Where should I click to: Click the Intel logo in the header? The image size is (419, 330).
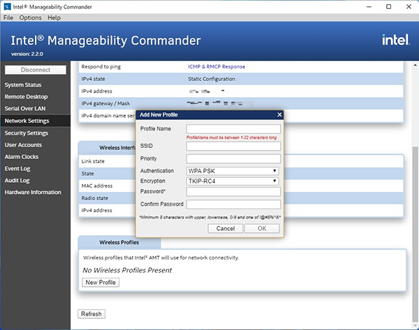tap(396, 40)
